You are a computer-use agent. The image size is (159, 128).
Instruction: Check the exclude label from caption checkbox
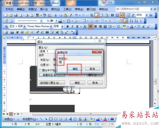pyautogui.click(x=40, y=70)
